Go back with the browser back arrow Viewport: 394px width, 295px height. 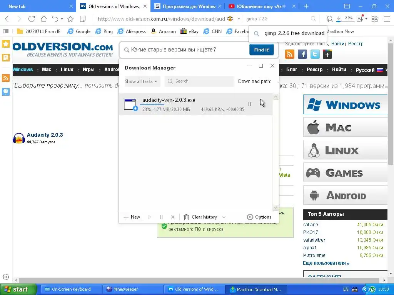pyautogui.click(x=7, y=19)
